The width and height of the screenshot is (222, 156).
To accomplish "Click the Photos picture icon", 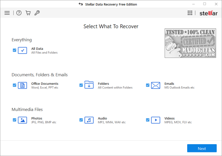I will (x=23, y=120).
